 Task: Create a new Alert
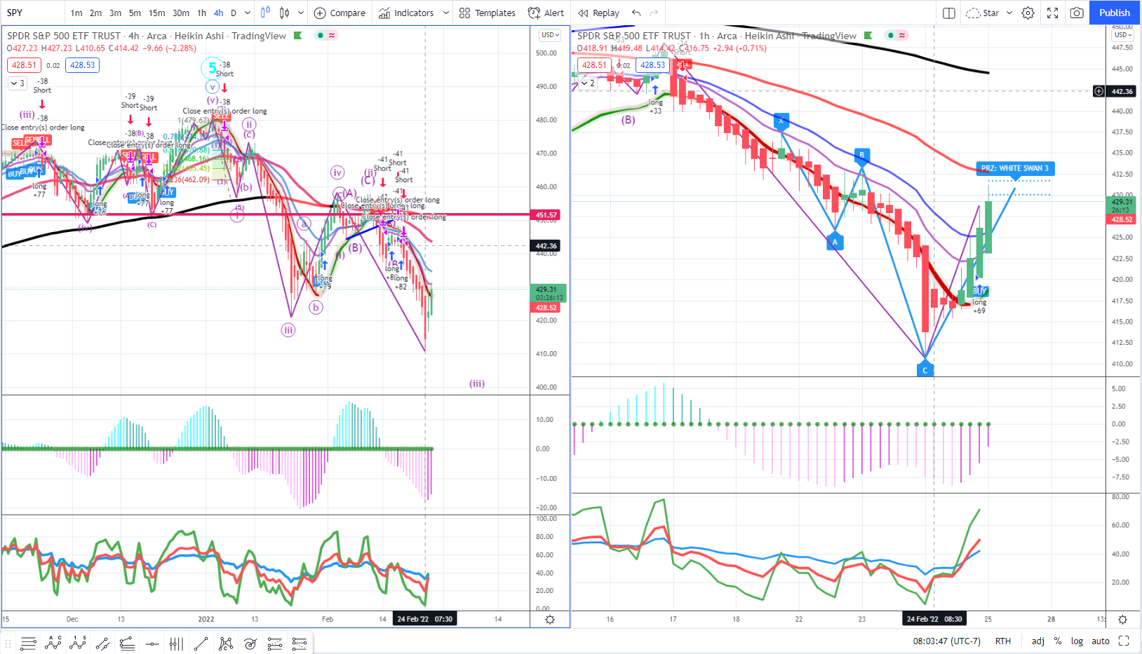tap(546, 13)
